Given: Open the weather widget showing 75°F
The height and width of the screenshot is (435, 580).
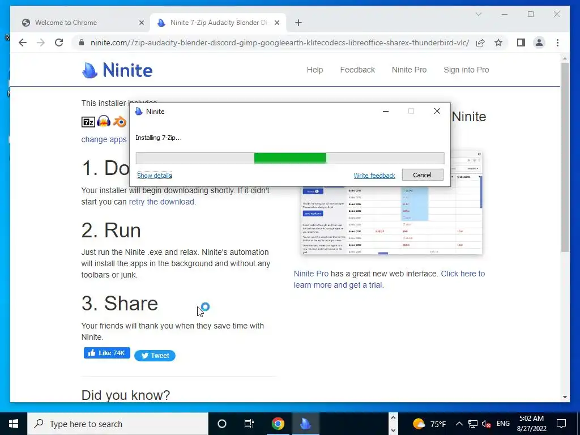Looking at the screenshot, I should [429, 424].
